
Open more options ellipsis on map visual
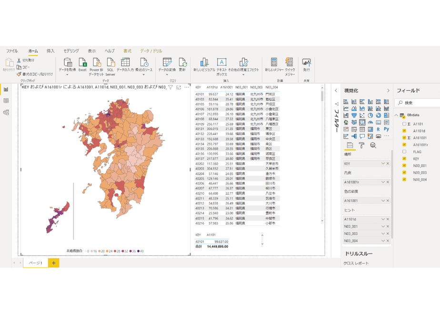(x=187, y=87)
